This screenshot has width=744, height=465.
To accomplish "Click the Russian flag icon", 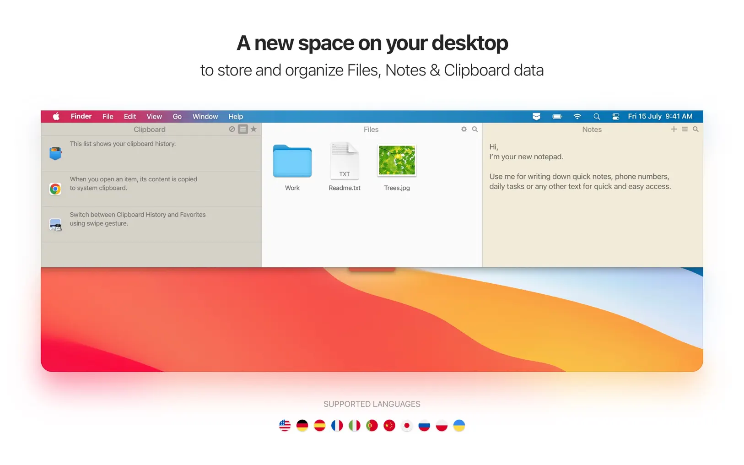I will [424, 426].
